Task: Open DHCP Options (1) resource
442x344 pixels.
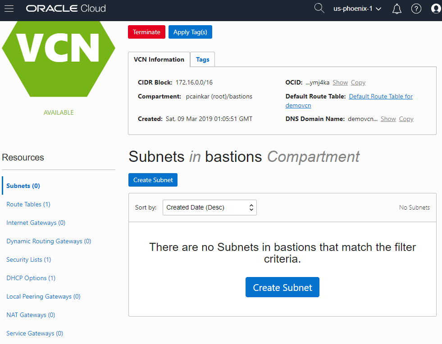Action: point(31,278)
